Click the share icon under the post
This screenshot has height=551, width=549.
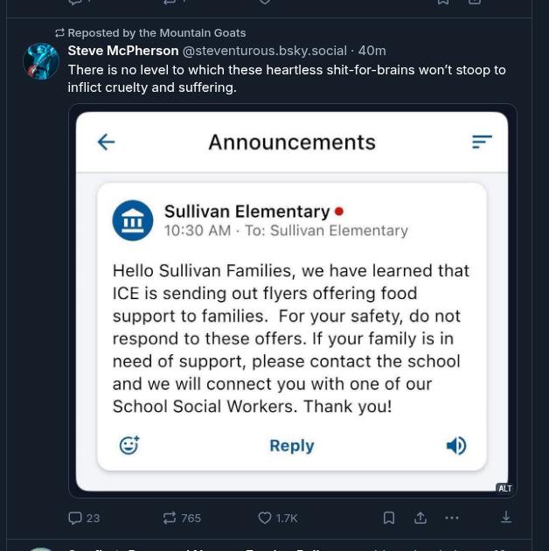click(x=420, y=518)
